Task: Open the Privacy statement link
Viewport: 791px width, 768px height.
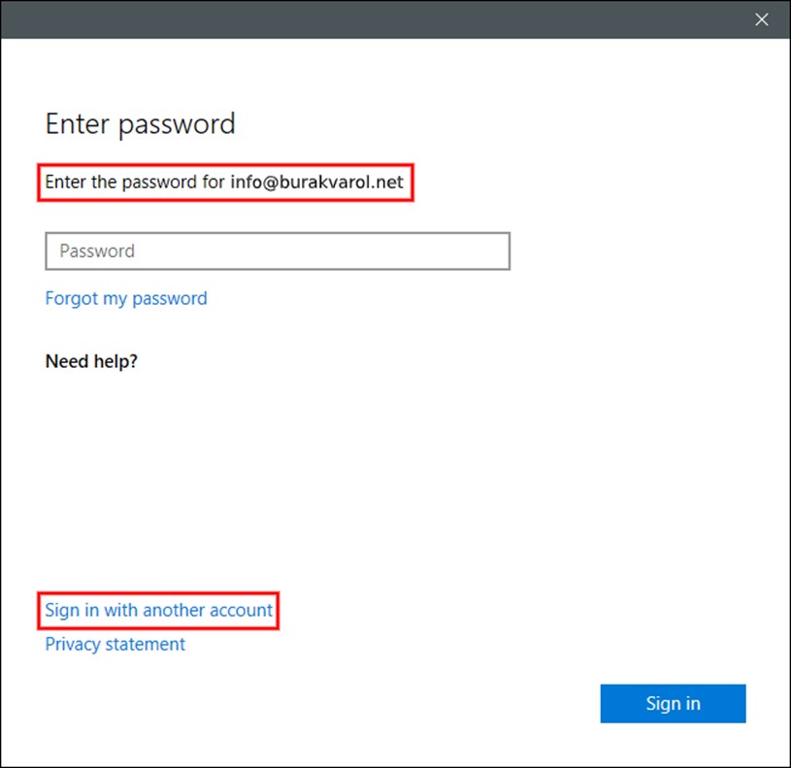Action: (x=115, y=645)
